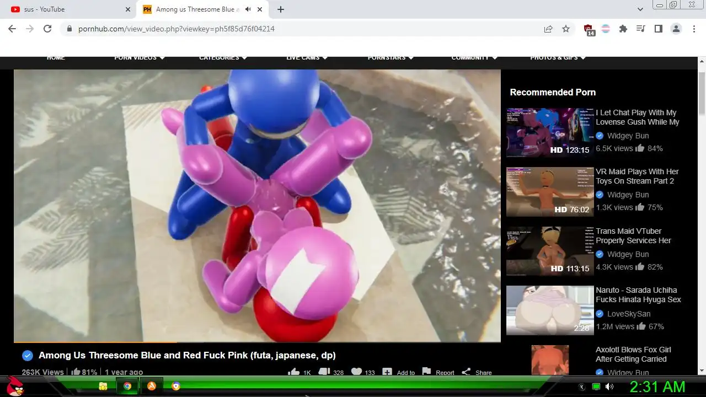Open the thumbnail with duration 123:15

coord(550,133)
